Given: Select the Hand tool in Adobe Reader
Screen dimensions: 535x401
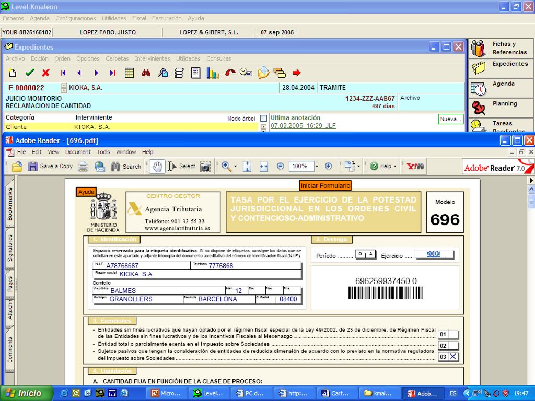Looking at the screenshot, I should [x=157, y=167].
